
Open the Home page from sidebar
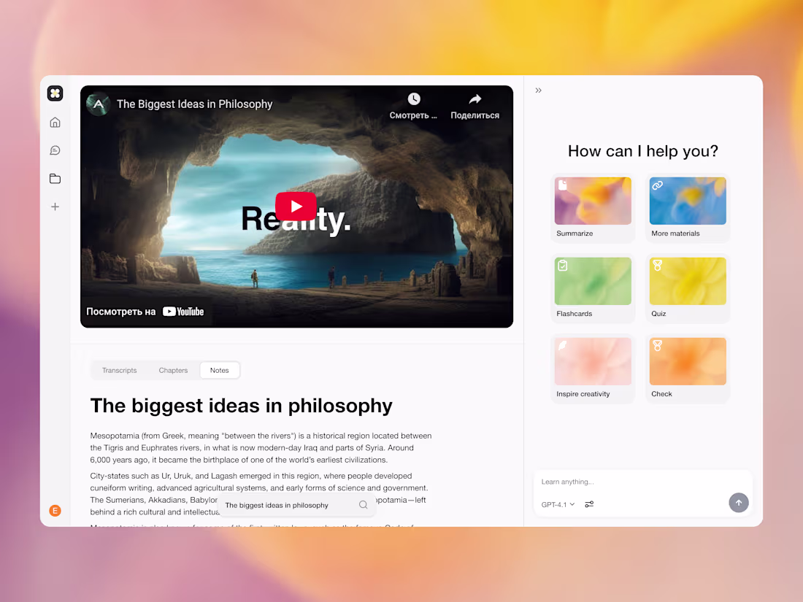[55, 123]
